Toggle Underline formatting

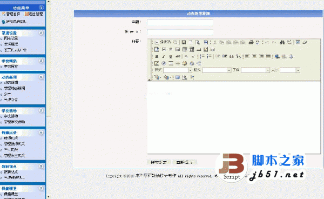(x=171, y=56)
